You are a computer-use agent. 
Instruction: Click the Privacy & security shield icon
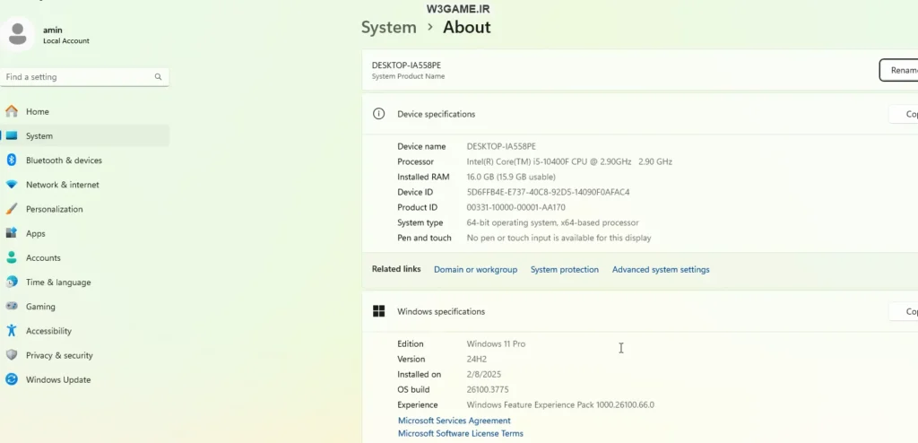point(12,355)
